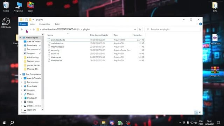This screenshot has width=224, height=126.
Task: Open the Compartilhar ribbon tab
Action: [x=45, y=24]
